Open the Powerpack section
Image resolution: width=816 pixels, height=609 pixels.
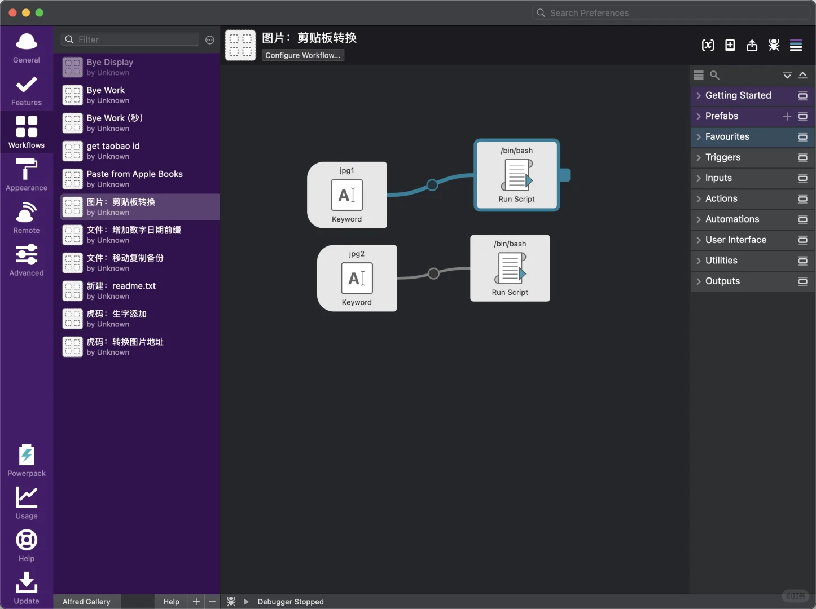[x=27, y=460]
